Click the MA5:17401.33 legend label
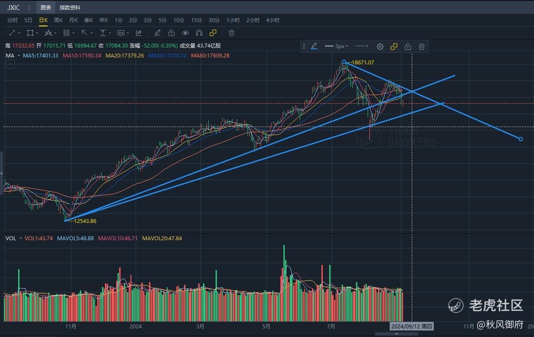Viewport: 534px width, 337px height. [x=41, y=56]
